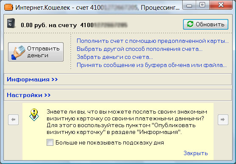Show previous tip with left arrow

14,120
